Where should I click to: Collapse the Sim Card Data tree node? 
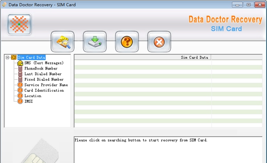[x=7, y=57]
